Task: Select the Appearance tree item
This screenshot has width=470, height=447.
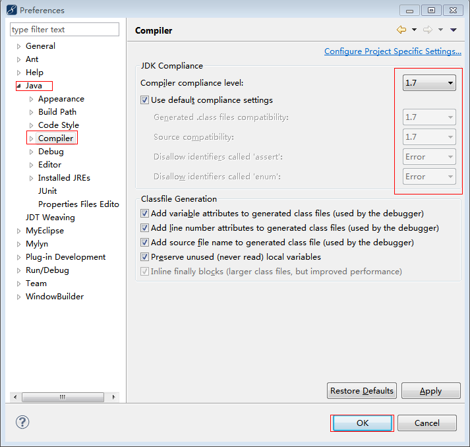Action: (x=61, y=99)
